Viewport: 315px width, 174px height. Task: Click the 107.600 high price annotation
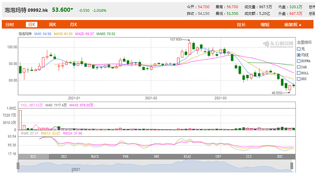click(x=176, y=40)
